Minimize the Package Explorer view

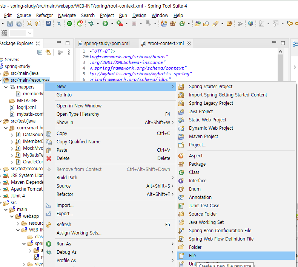coord(59,42)
